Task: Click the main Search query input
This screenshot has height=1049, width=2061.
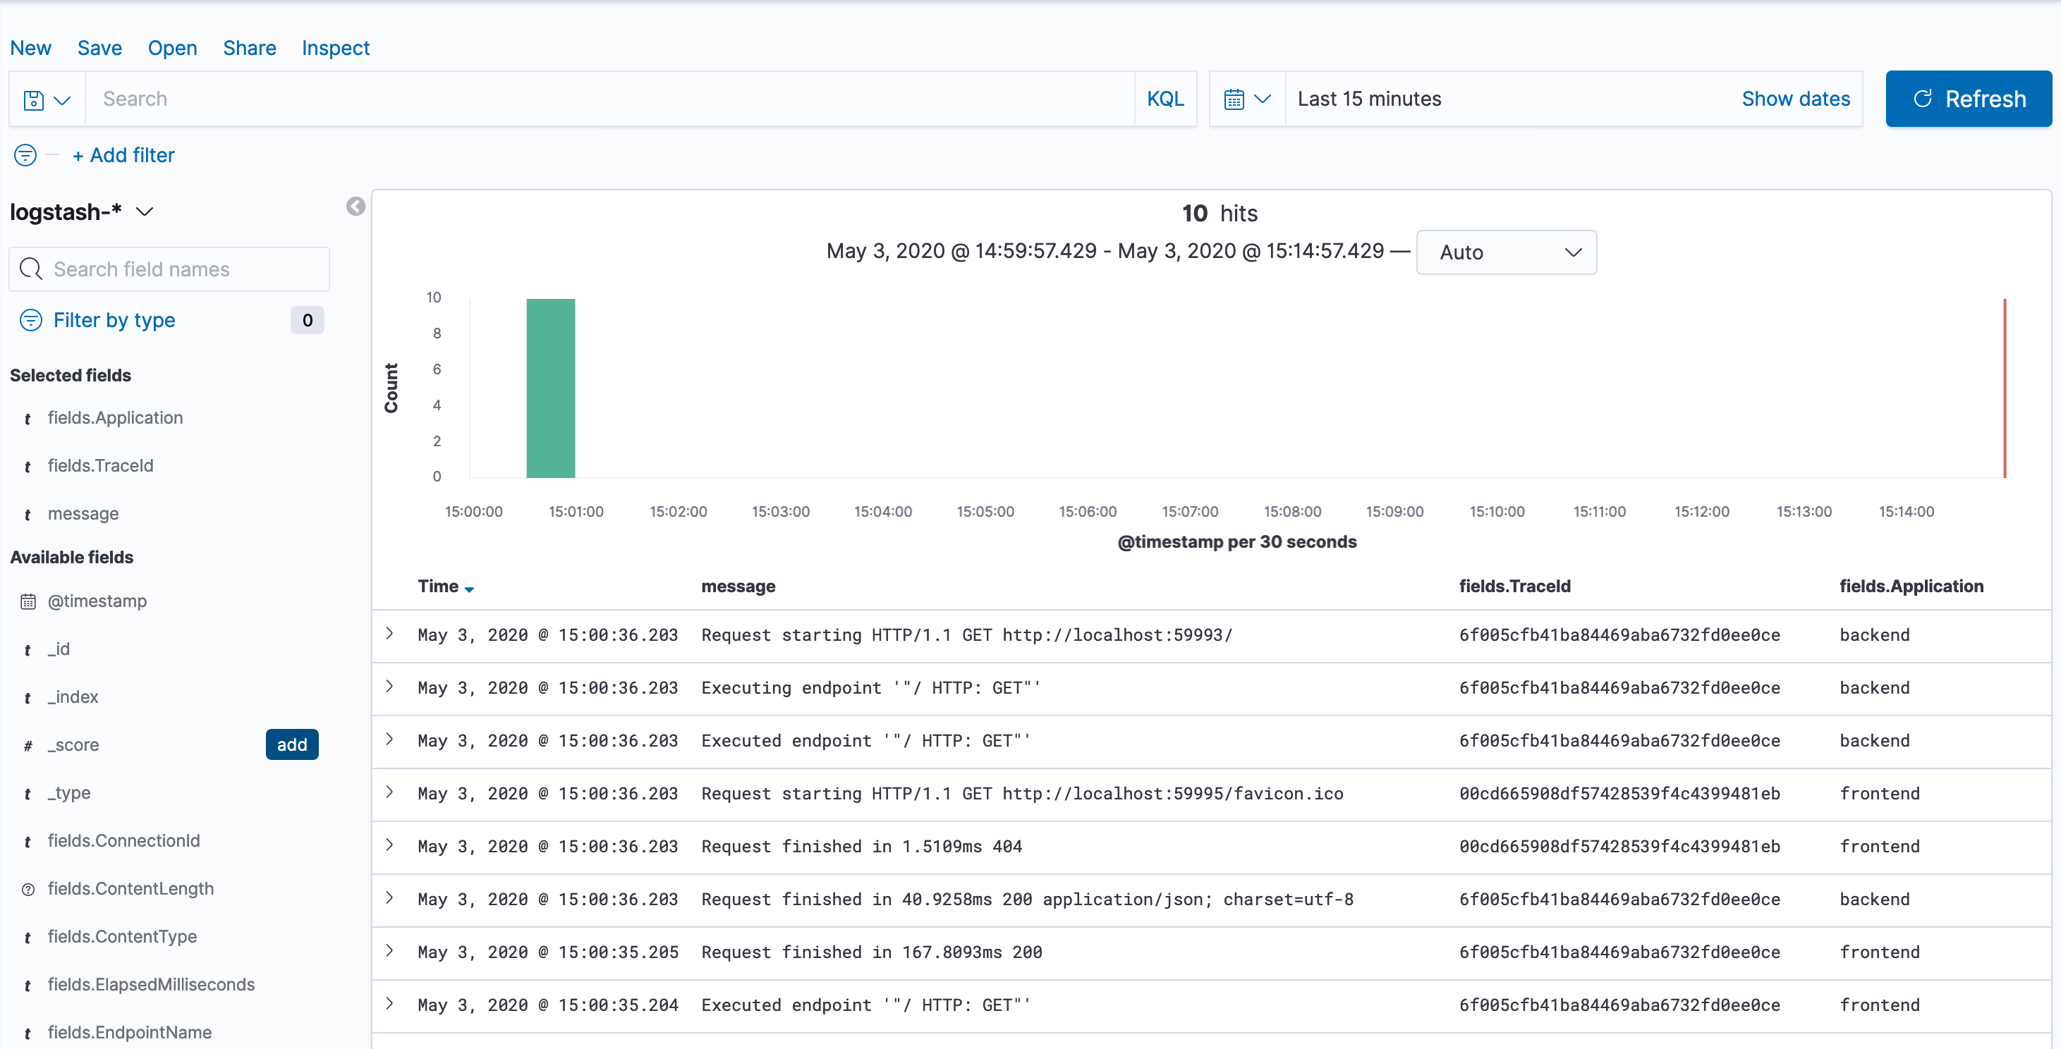Action: point(609,99)
